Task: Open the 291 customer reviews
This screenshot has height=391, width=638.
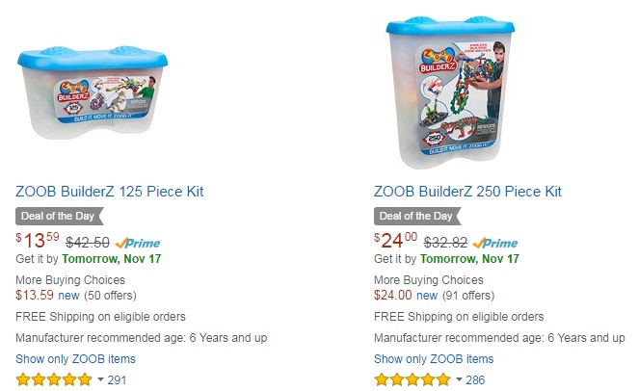Action: [117, 380]
